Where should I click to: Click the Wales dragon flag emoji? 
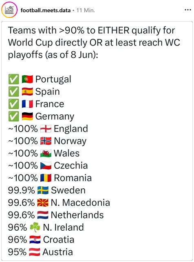click(46, 153)
